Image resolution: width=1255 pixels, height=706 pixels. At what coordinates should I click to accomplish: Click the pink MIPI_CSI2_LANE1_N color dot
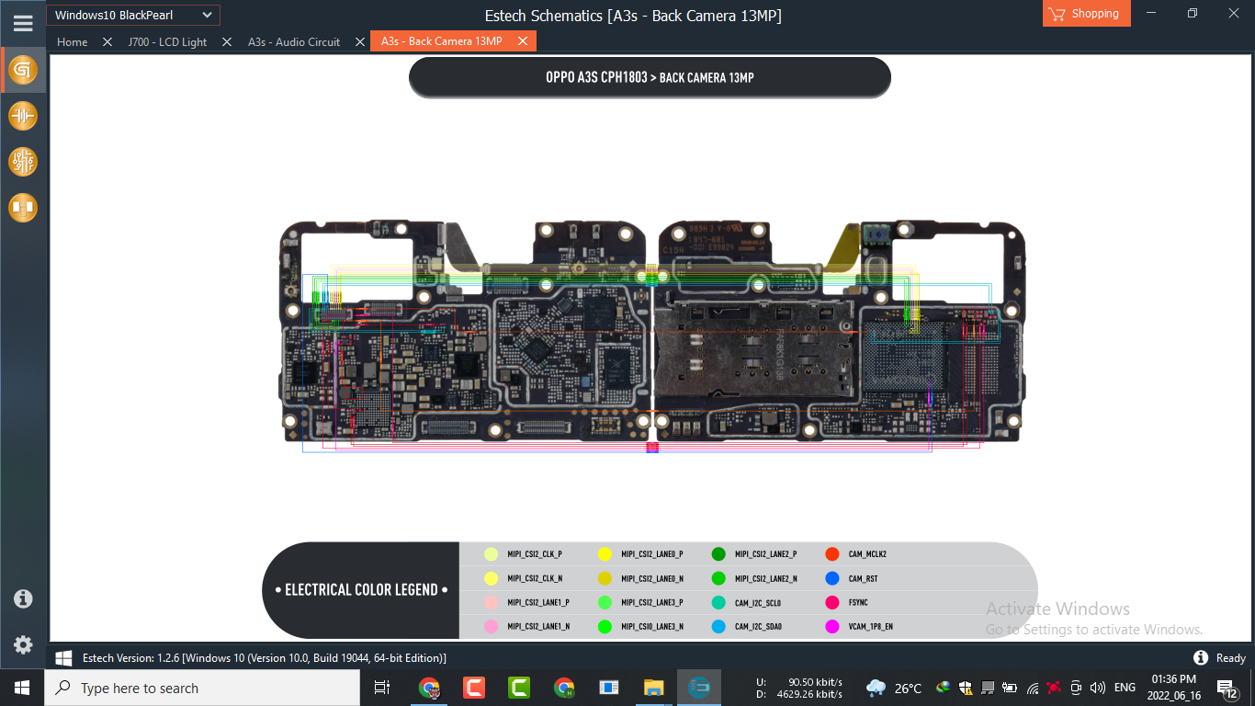[x=491, y=626]
